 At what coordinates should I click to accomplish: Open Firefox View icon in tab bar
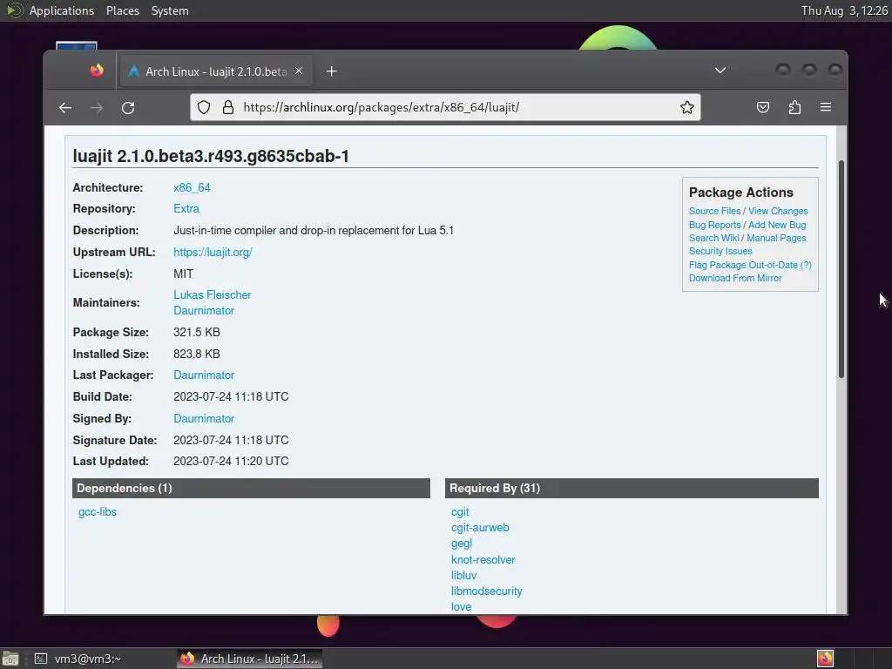point(97,71)
